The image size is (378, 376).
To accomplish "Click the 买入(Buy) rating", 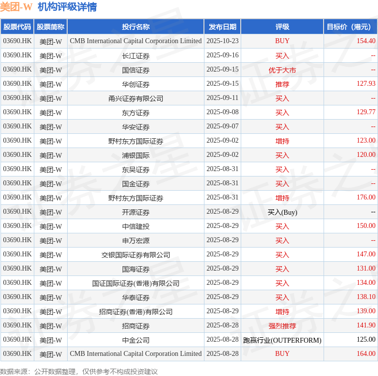I will 282,212.
